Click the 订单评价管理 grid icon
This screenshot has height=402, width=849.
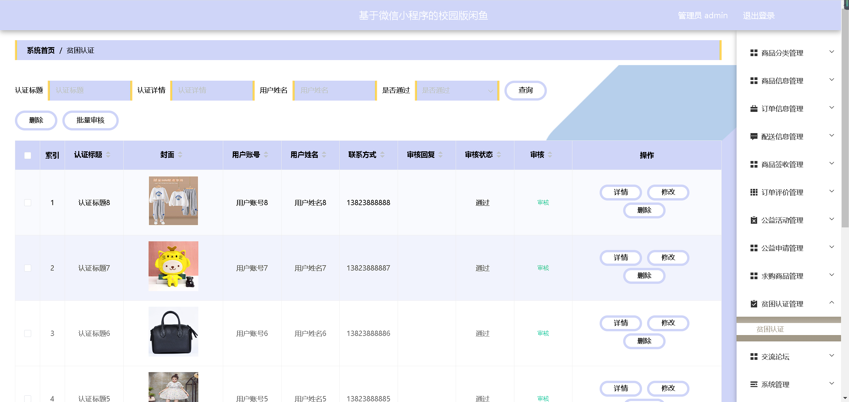(754, 192)
